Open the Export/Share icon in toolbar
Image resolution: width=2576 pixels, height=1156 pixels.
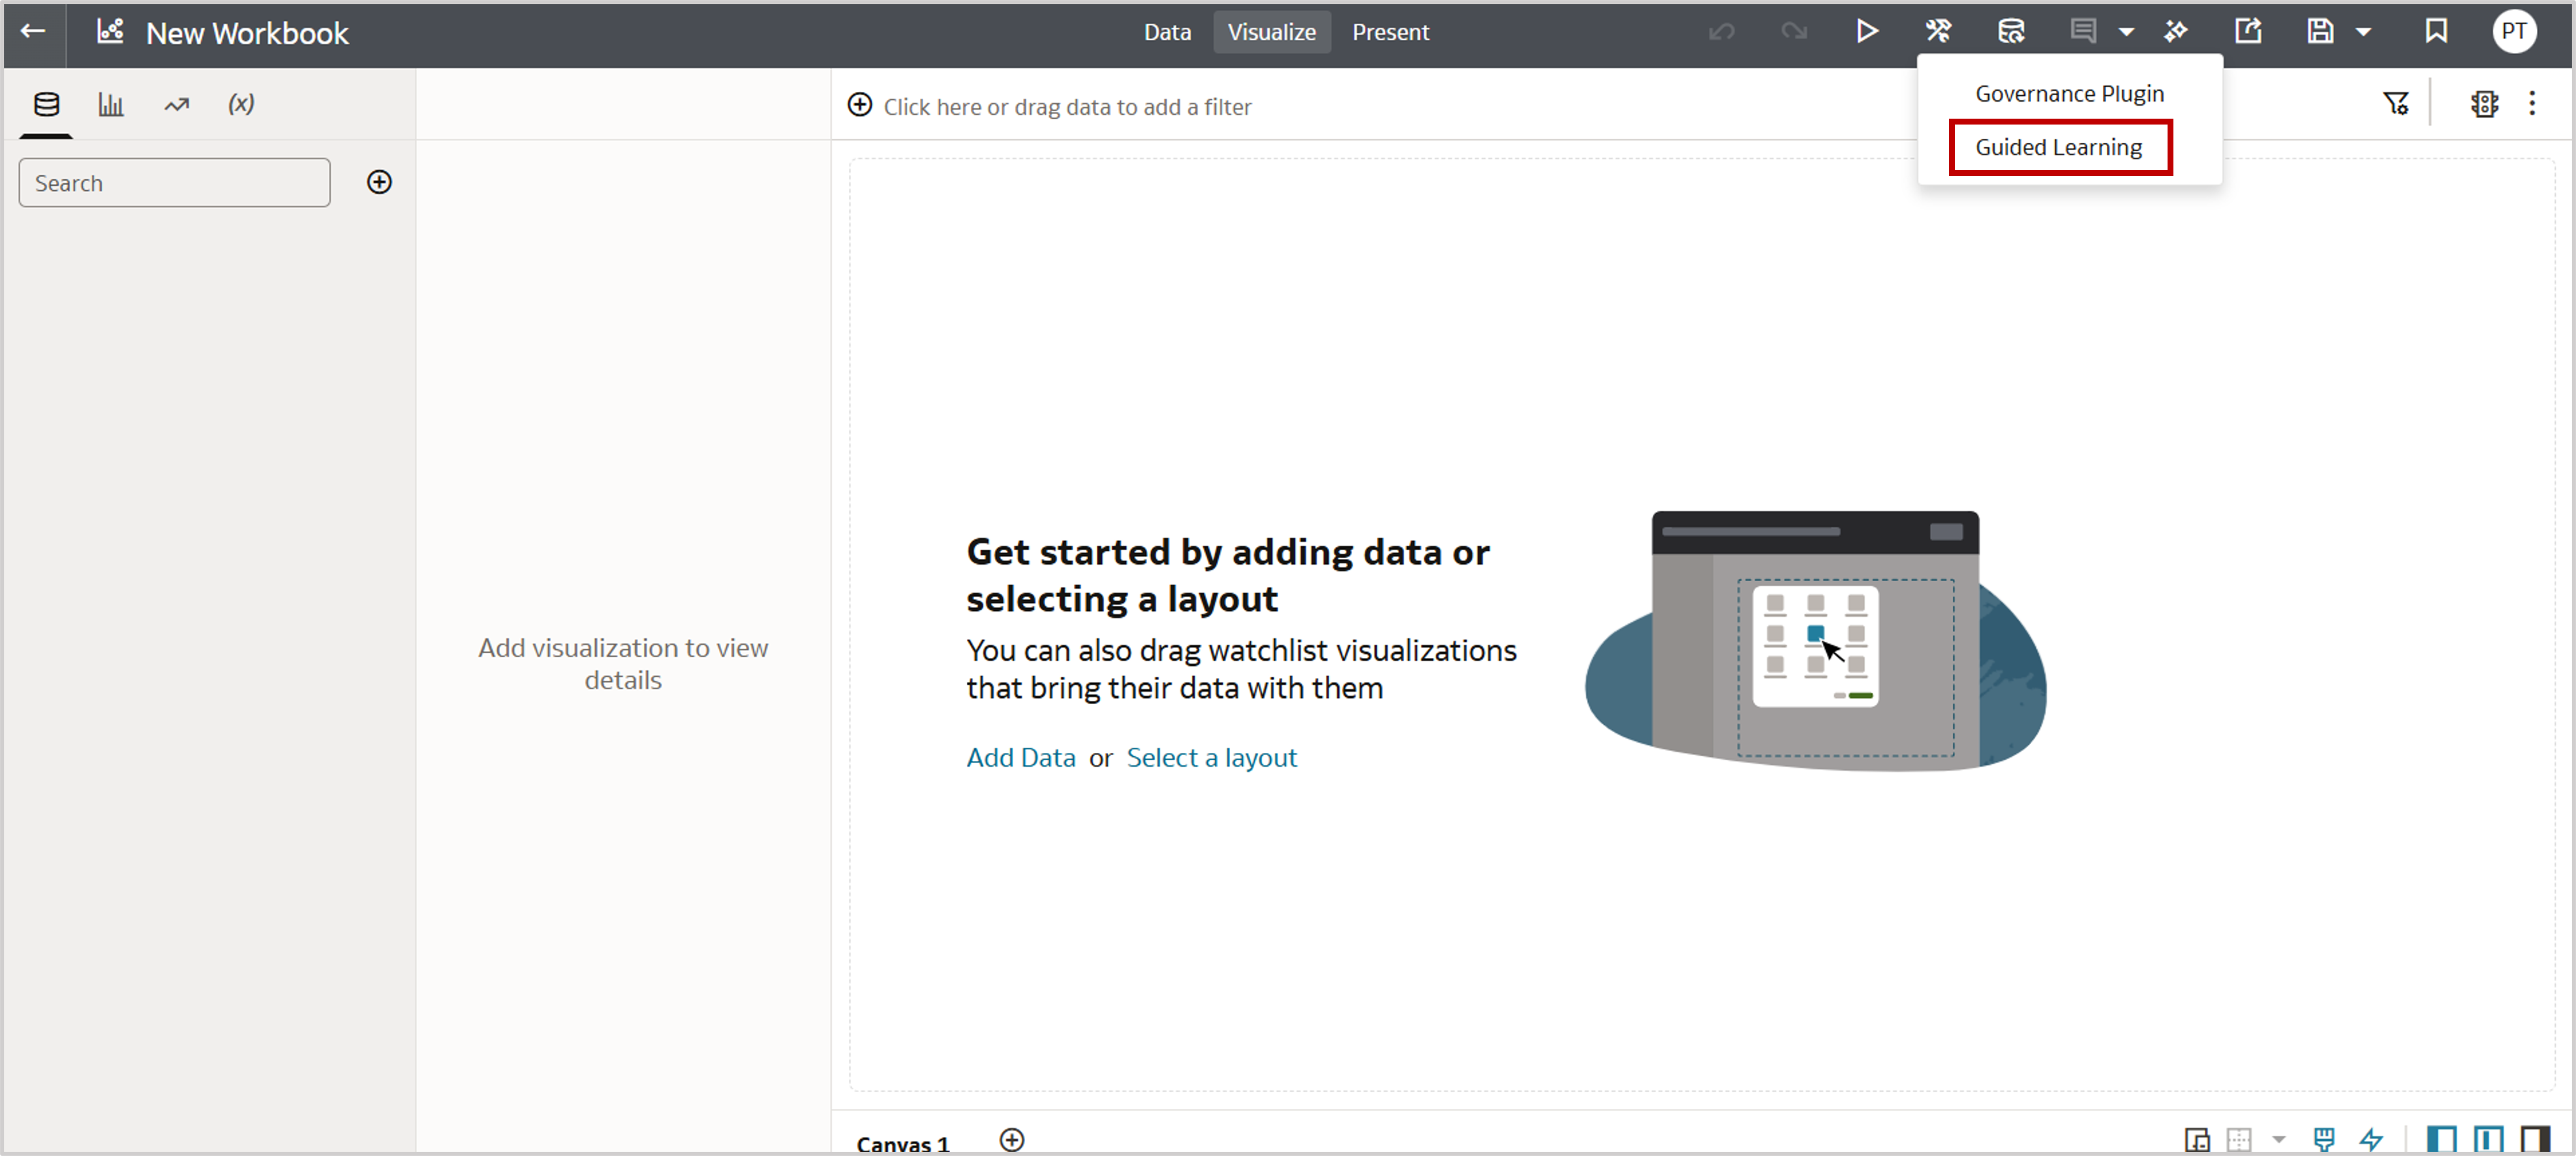2248,31
